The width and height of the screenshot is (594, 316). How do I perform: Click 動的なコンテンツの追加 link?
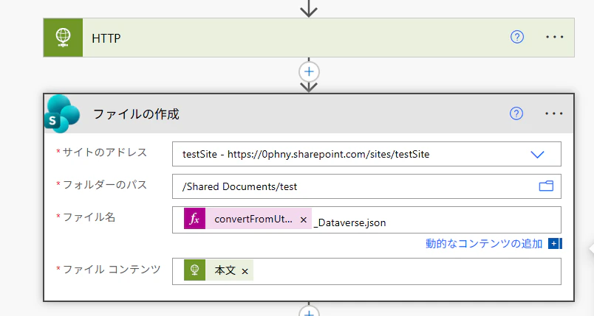coord(484,244)
